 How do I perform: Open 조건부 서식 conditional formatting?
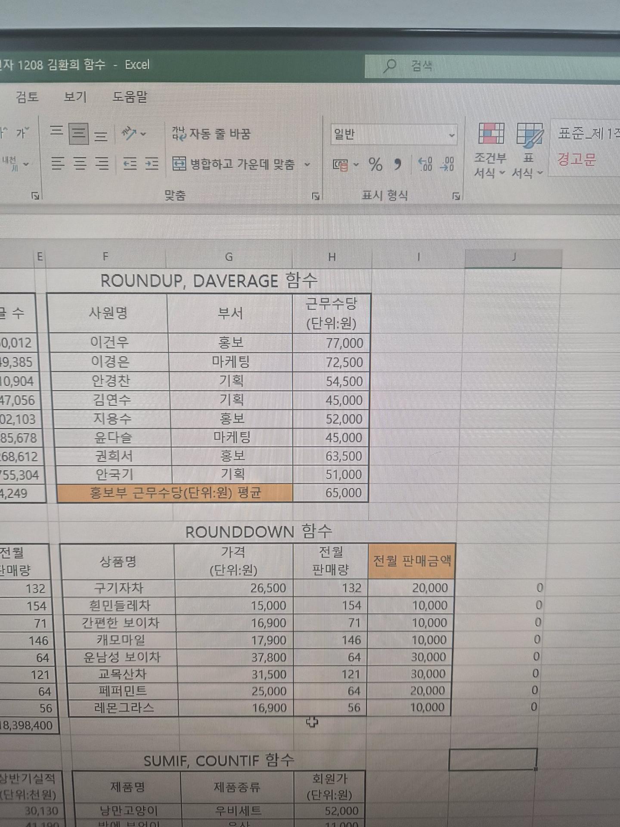coord(490,149)
